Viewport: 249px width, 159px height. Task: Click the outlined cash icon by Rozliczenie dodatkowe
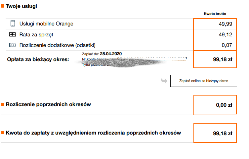point(13,45)
